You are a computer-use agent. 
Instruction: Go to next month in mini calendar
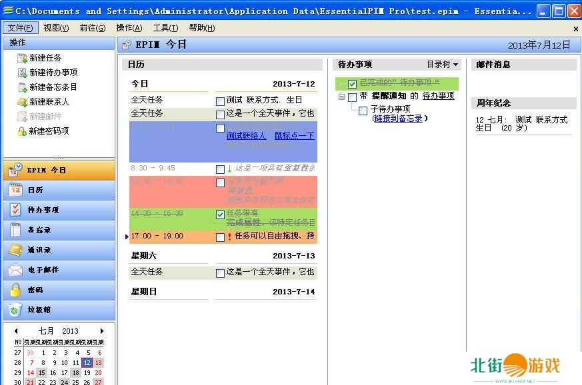102,331
